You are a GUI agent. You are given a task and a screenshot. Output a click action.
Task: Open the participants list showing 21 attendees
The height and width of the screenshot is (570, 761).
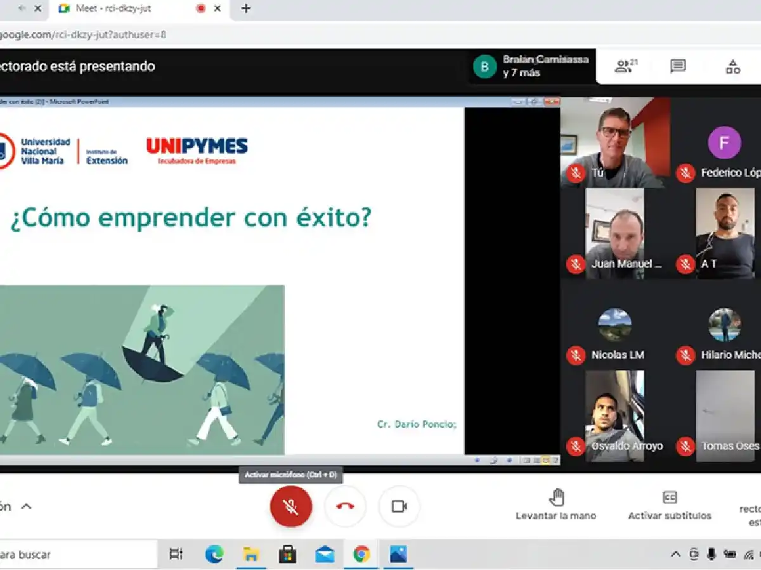(623, 66)
